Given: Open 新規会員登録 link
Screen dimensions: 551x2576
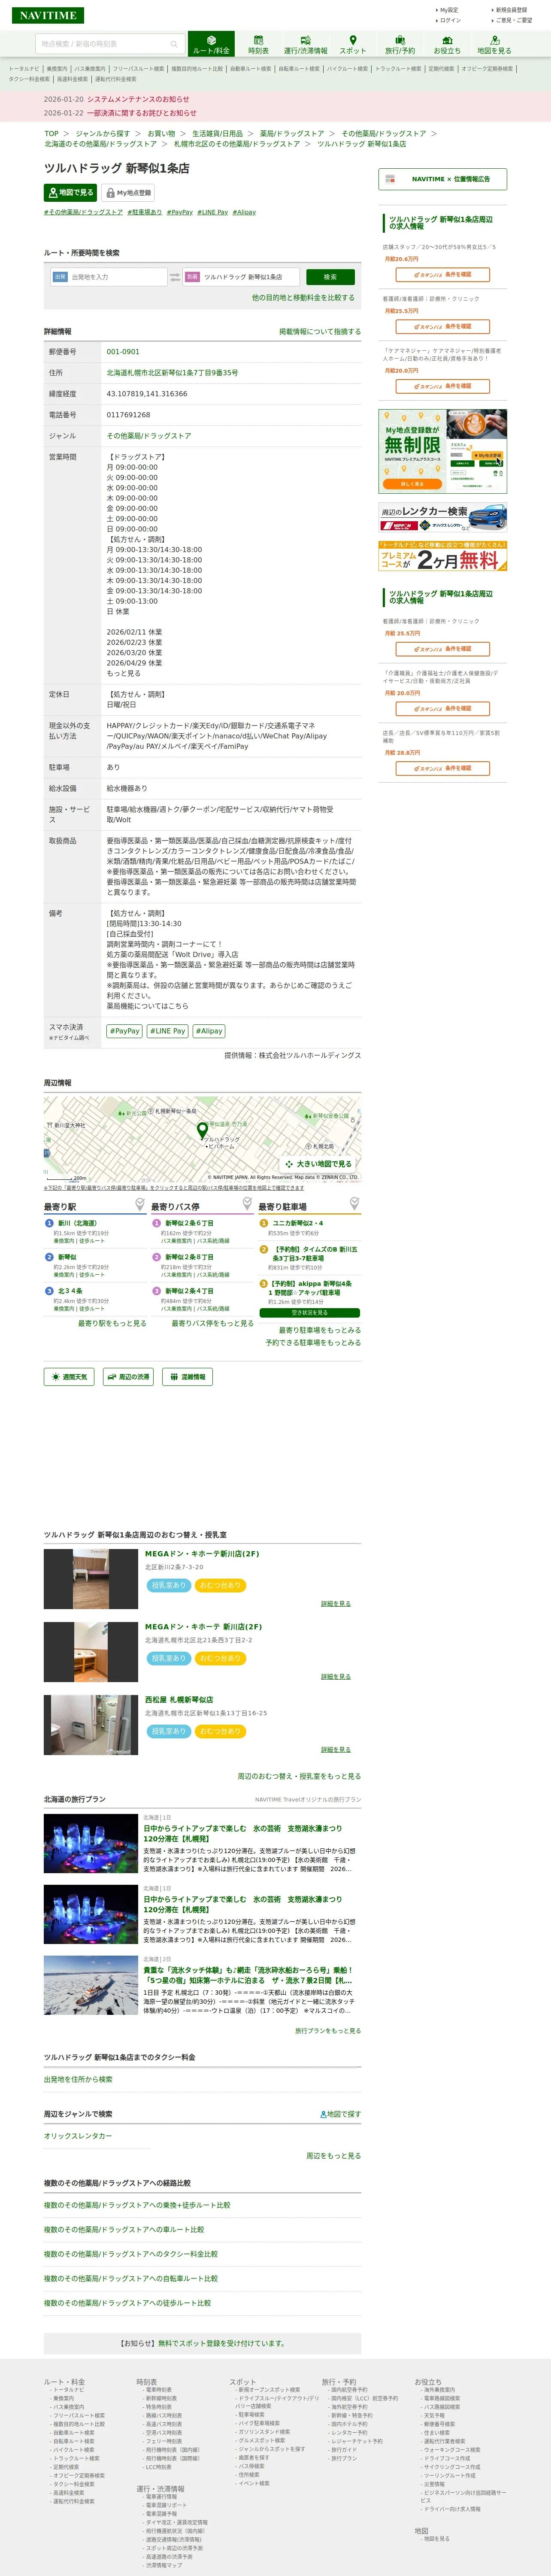Looking at the screenshot, I should tap(511, 10).
